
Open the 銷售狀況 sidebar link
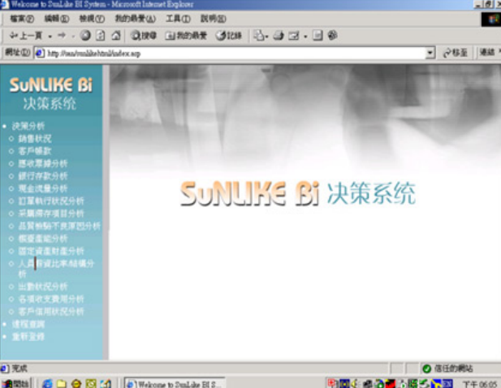(34, 139)
